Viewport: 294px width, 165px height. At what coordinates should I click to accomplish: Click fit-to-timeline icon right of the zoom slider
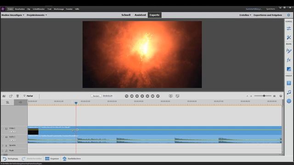click(274, 96)
